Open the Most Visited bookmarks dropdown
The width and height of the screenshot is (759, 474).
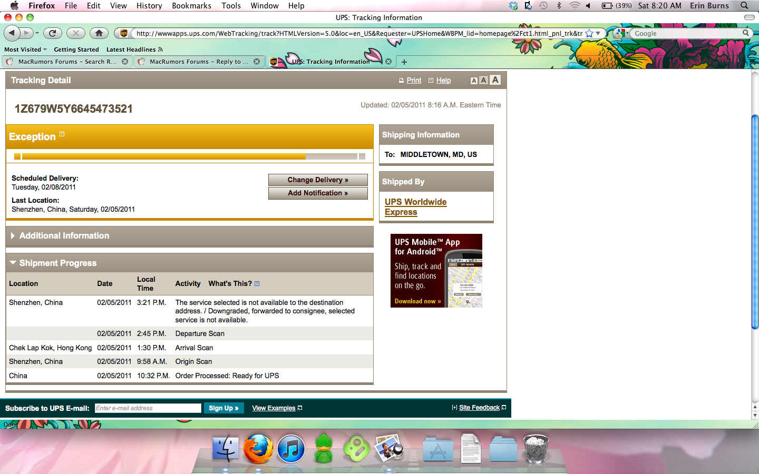pyautogui.click(x=26, y=50)
